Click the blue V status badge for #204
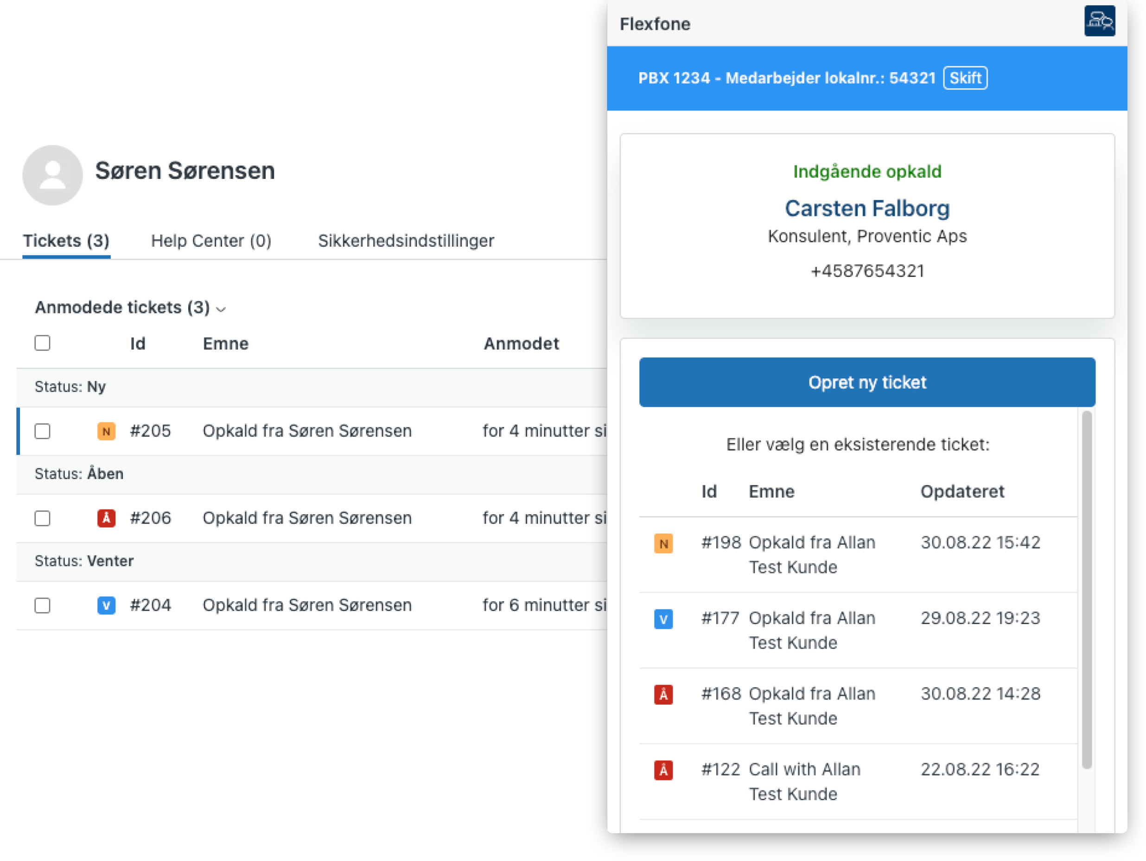The width and height of the screenshot is (1146, 861). pyautogui.click(x=106, y=605)
